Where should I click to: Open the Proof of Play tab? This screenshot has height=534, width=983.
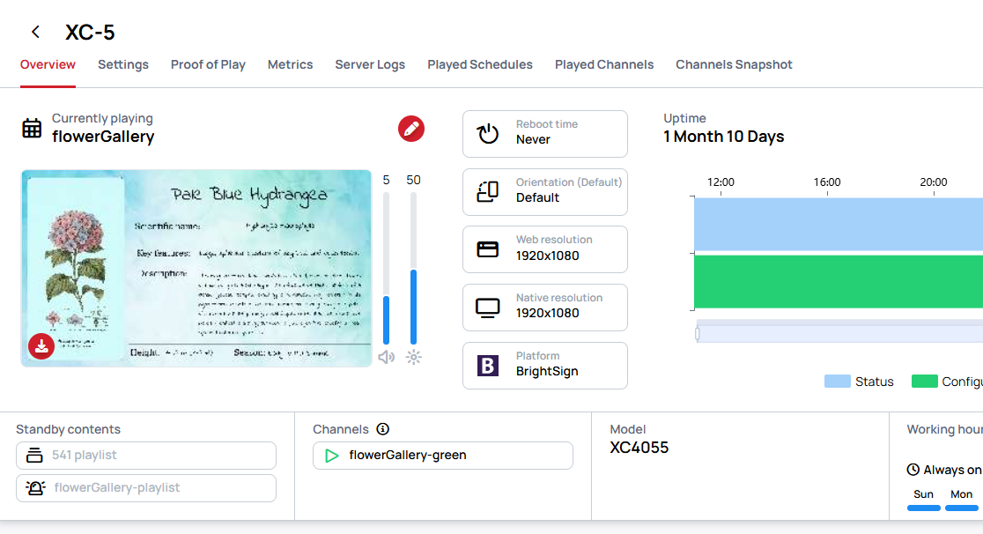coord(208,64)
